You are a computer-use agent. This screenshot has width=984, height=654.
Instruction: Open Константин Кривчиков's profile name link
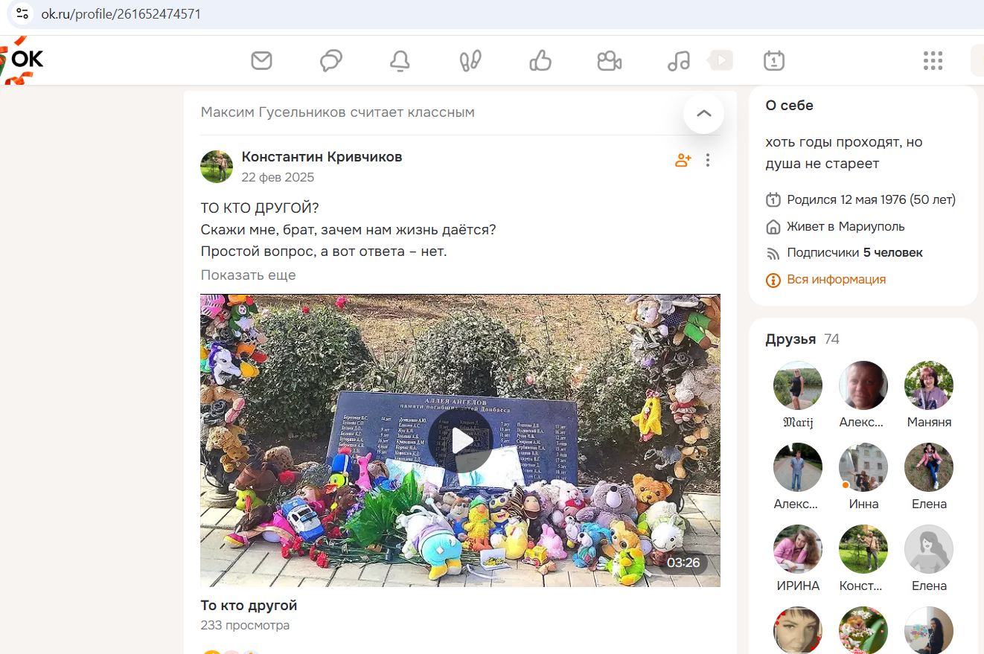pyautogui.click(x=322, y=157)
